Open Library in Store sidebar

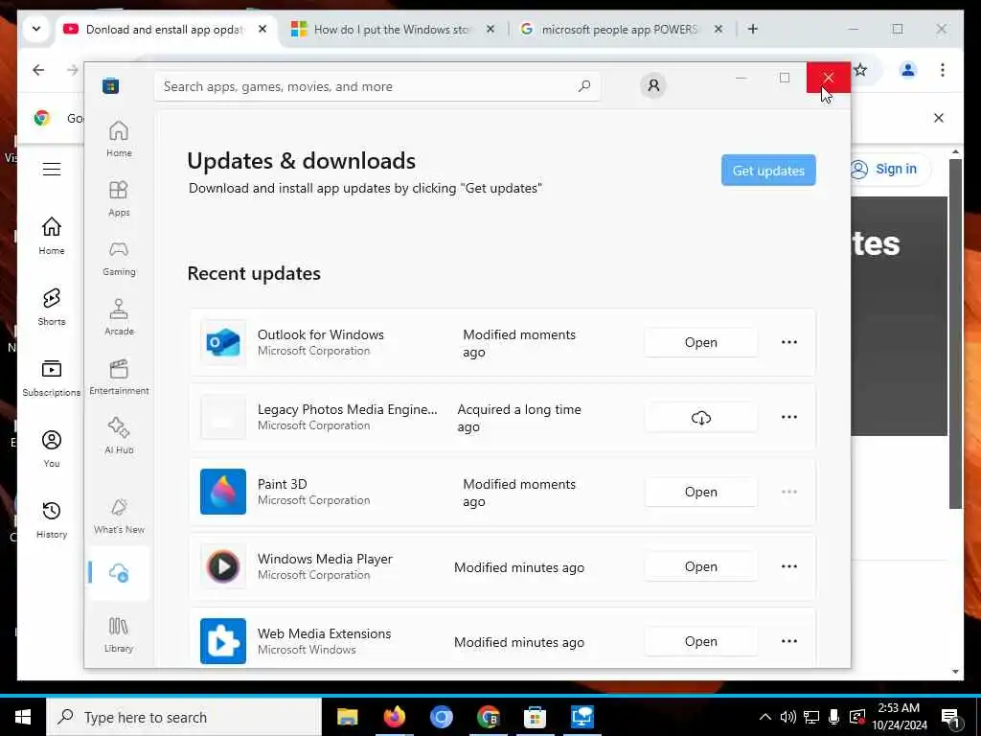[x=119, y=634]
